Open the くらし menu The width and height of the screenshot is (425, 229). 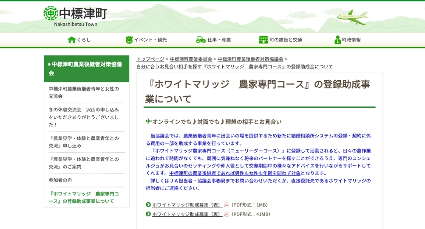point(79,40)
